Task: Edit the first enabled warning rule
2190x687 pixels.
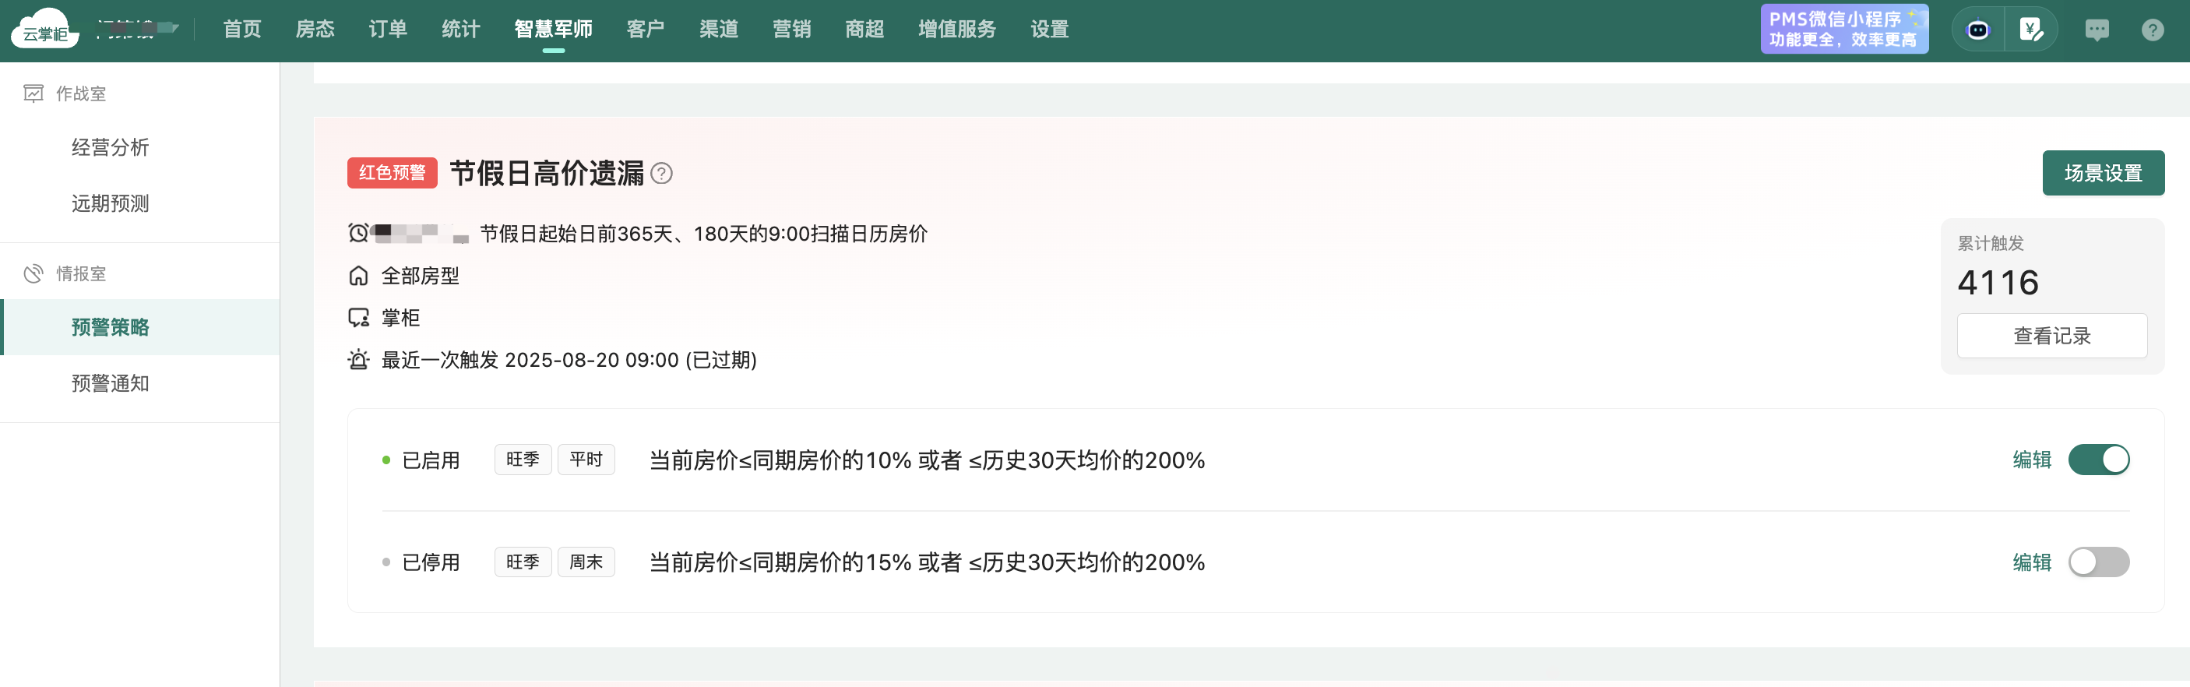Action: point(2032,460)
